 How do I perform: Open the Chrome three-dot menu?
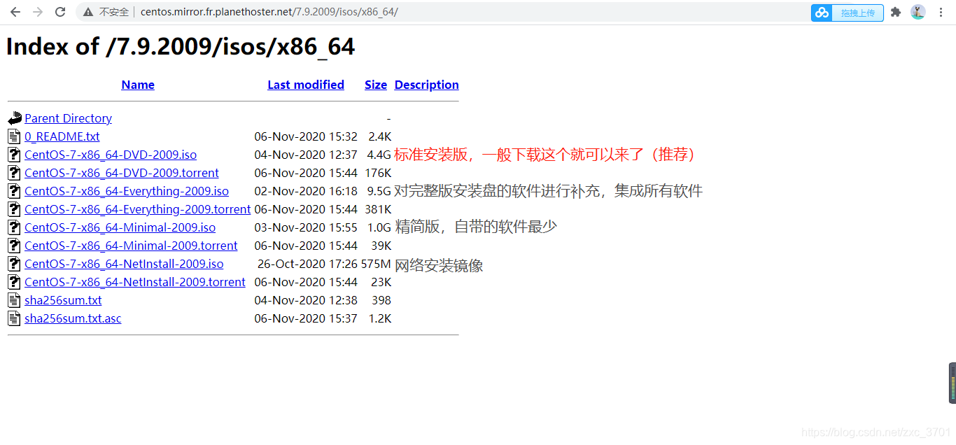tap(941, 12)
